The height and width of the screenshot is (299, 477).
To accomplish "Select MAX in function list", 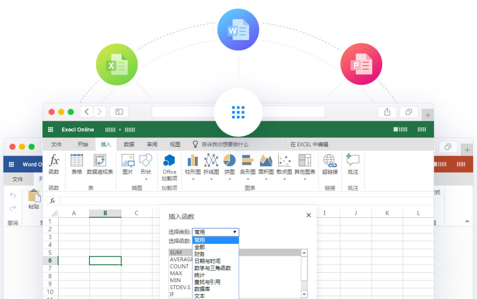I will 176,274.
